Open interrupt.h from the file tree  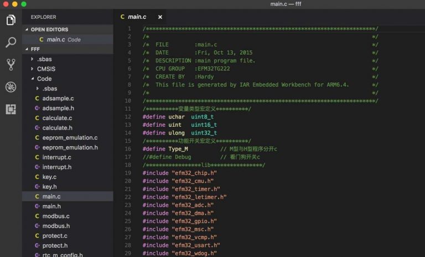tap(56, 167)
